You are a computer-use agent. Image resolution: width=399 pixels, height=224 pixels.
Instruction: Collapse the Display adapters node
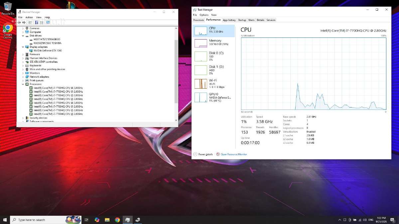(x=23, y=47)
